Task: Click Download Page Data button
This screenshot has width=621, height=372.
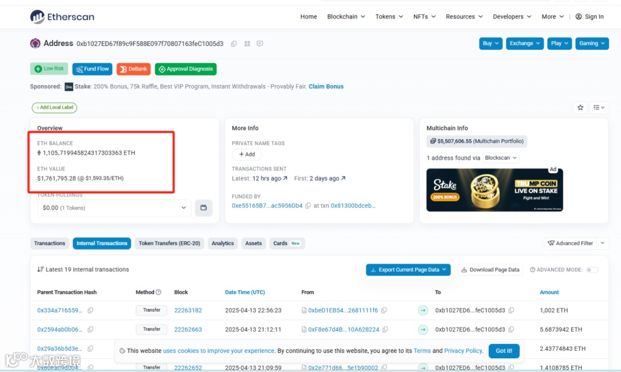Action: click(x=490, y=270)
